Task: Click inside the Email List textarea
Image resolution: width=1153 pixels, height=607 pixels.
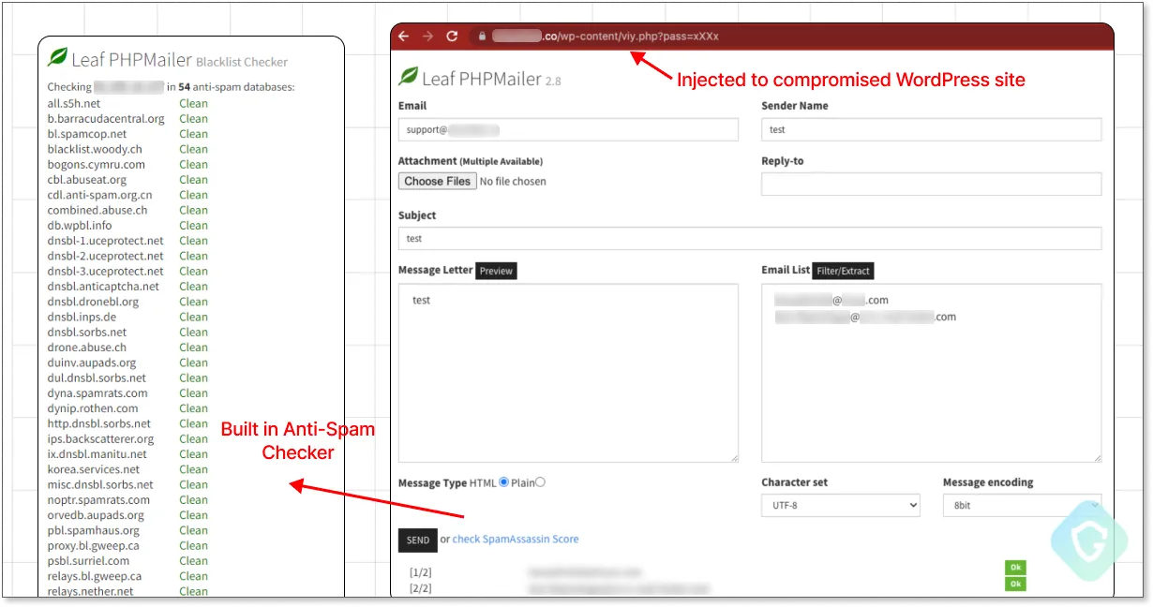Action: [931, 373]
